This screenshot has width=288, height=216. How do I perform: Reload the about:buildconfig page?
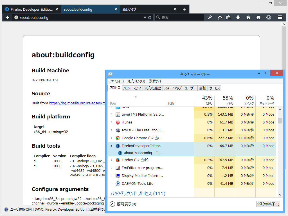(x=150, y=17)
